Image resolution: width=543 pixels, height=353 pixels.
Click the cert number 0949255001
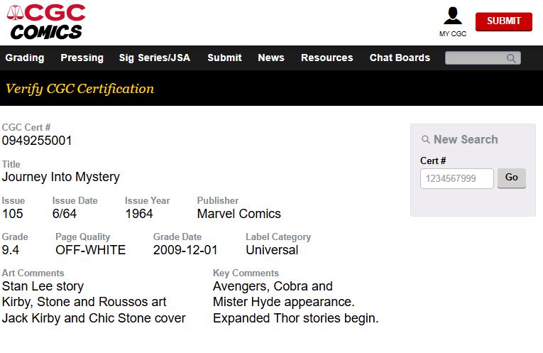coord(37,141)
